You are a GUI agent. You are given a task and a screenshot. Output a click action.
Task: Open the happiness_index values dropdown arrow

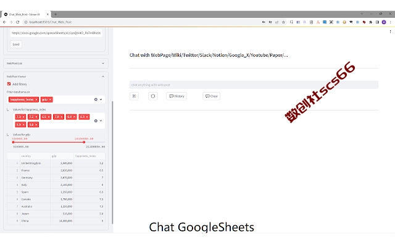101,121
